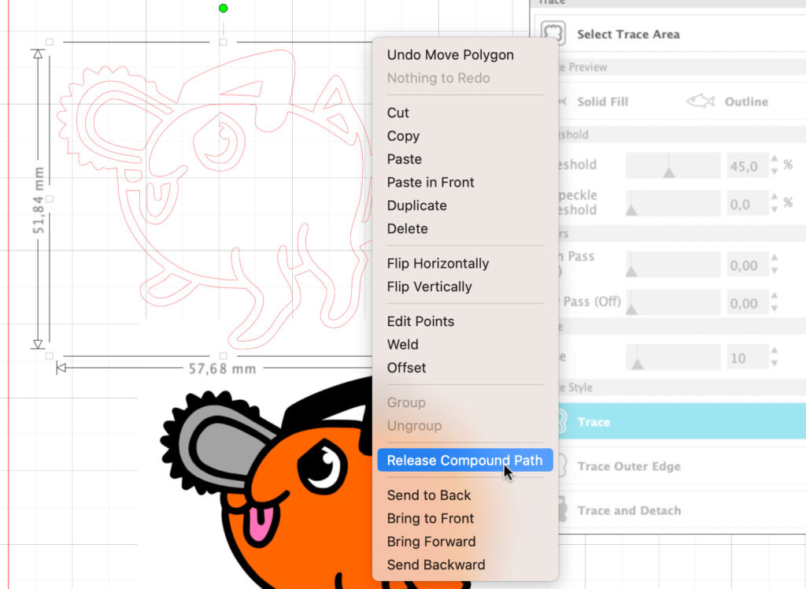Image resolution: width=806 pixels, height=589 pixels.
Task: Click the green rotation handle above the shape
Action: [223, 9]
